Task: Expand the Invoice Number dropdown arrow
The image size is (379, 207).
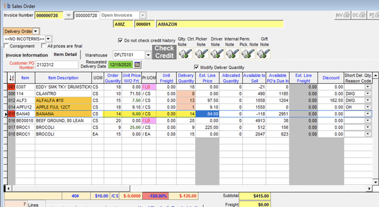Action: point(69,16)
